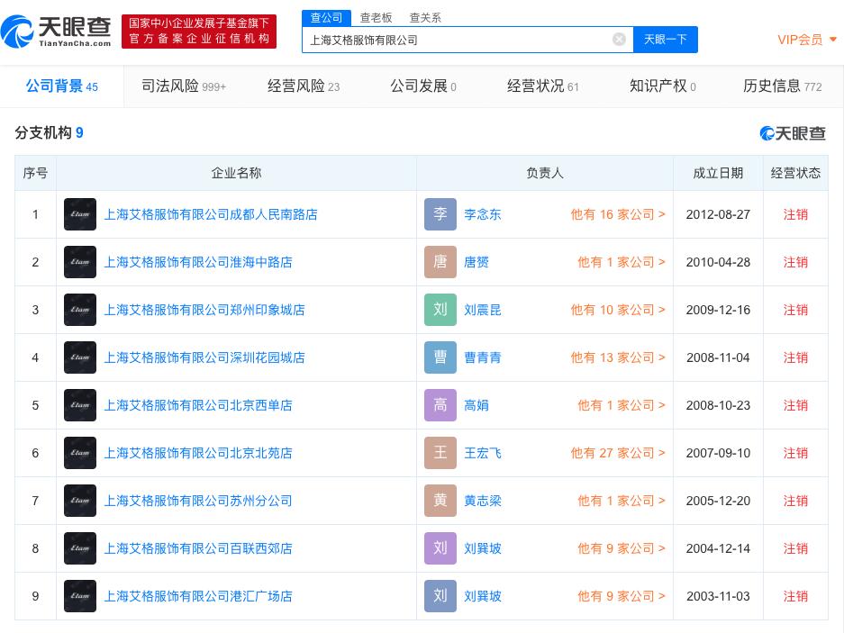Select the 查老板 search mode tab
844x633 pixels.
[376, 18]
